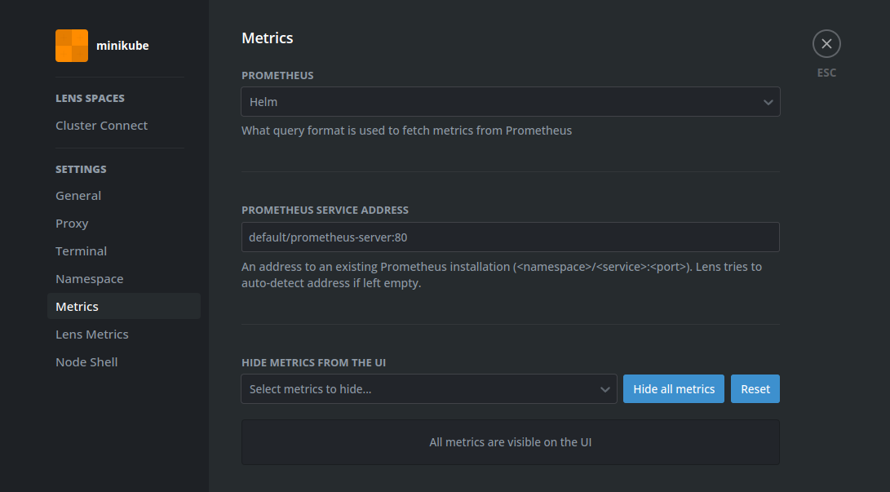This screenshot has width=890, height=492.
Task: Click the minikube cluster logo icon
Action: [x=71, y=46]
